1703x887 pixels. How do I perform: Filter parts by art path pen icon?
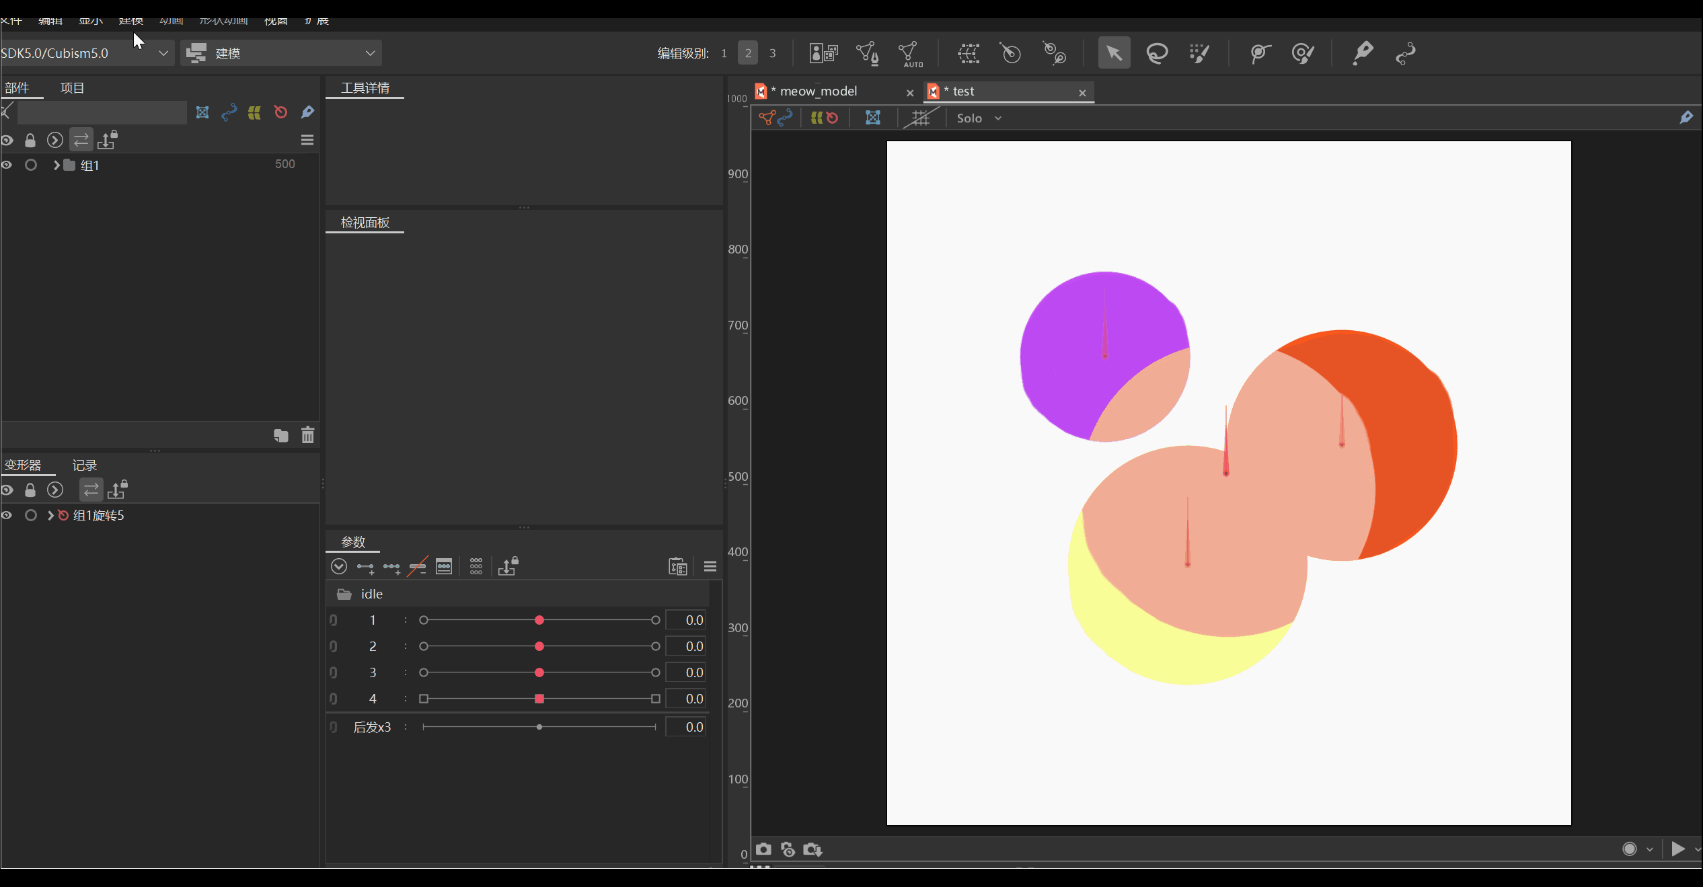[307, 112]
